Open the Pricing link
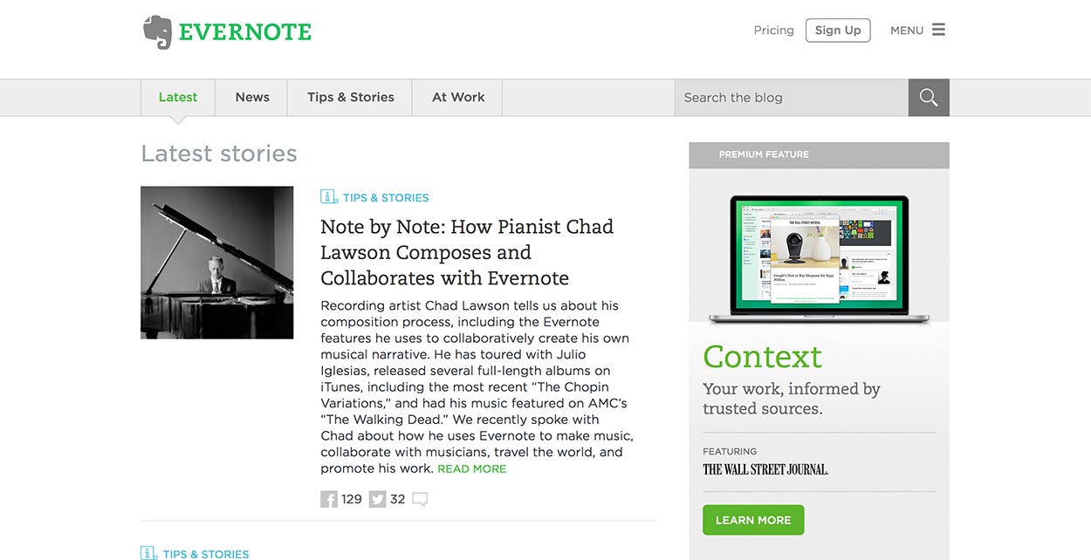Image resolution: width=1091 pixels, height=560 pixels. pyautogui.click(x=774, y=30)
